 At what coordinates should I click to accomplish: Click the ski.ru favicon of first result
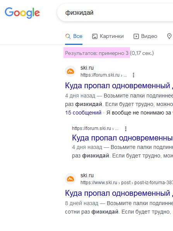(x=70, y=71)
